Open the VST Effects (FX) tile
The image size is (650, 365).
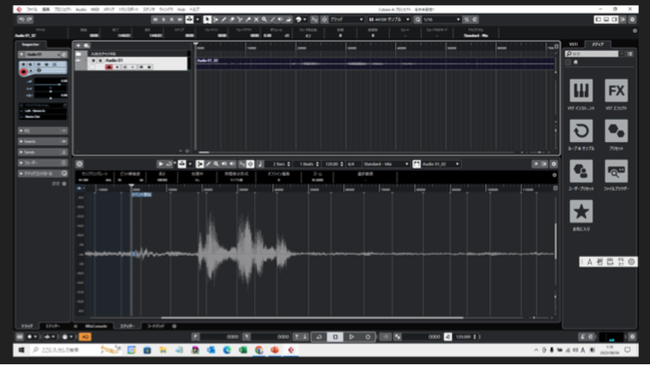(616, 92)
